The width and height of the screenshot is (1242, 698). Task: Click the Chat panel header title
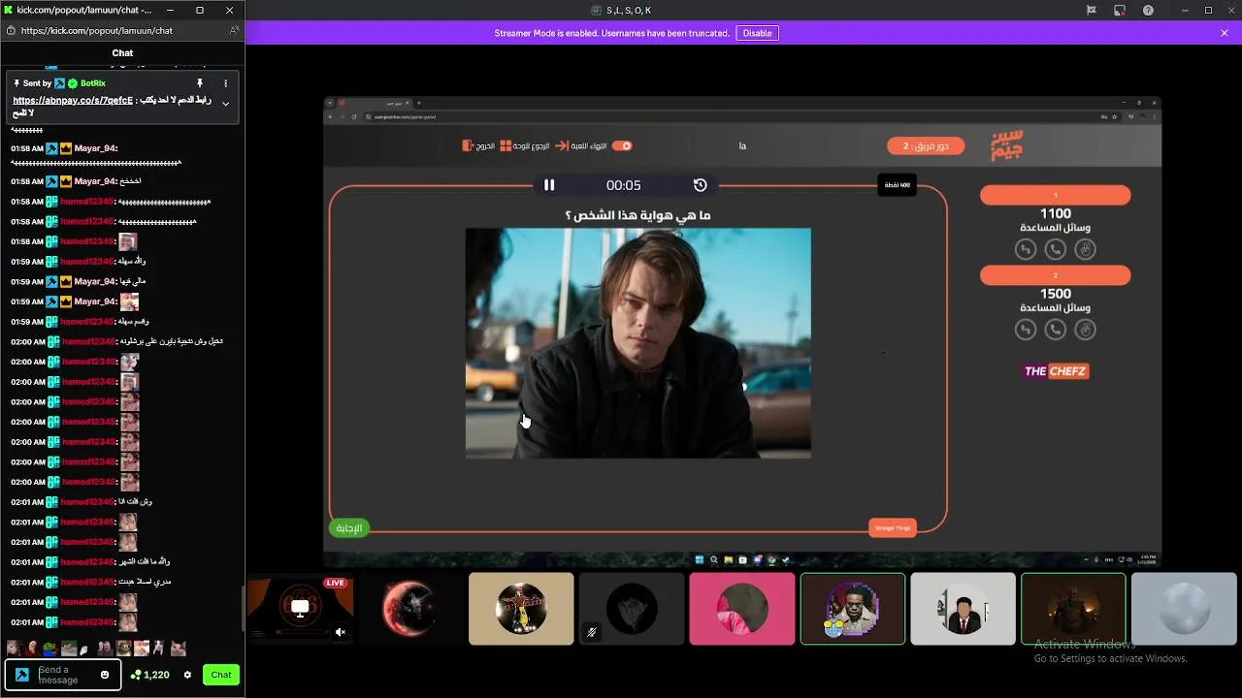tap(122, 53)
